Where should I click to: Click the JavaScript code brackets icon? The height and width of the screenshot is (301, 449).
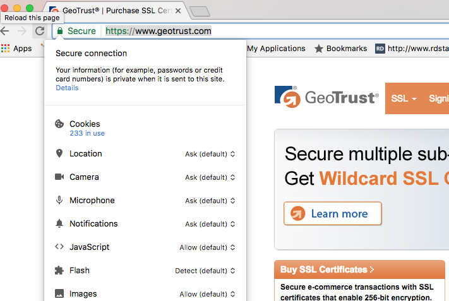click(59, 246)
